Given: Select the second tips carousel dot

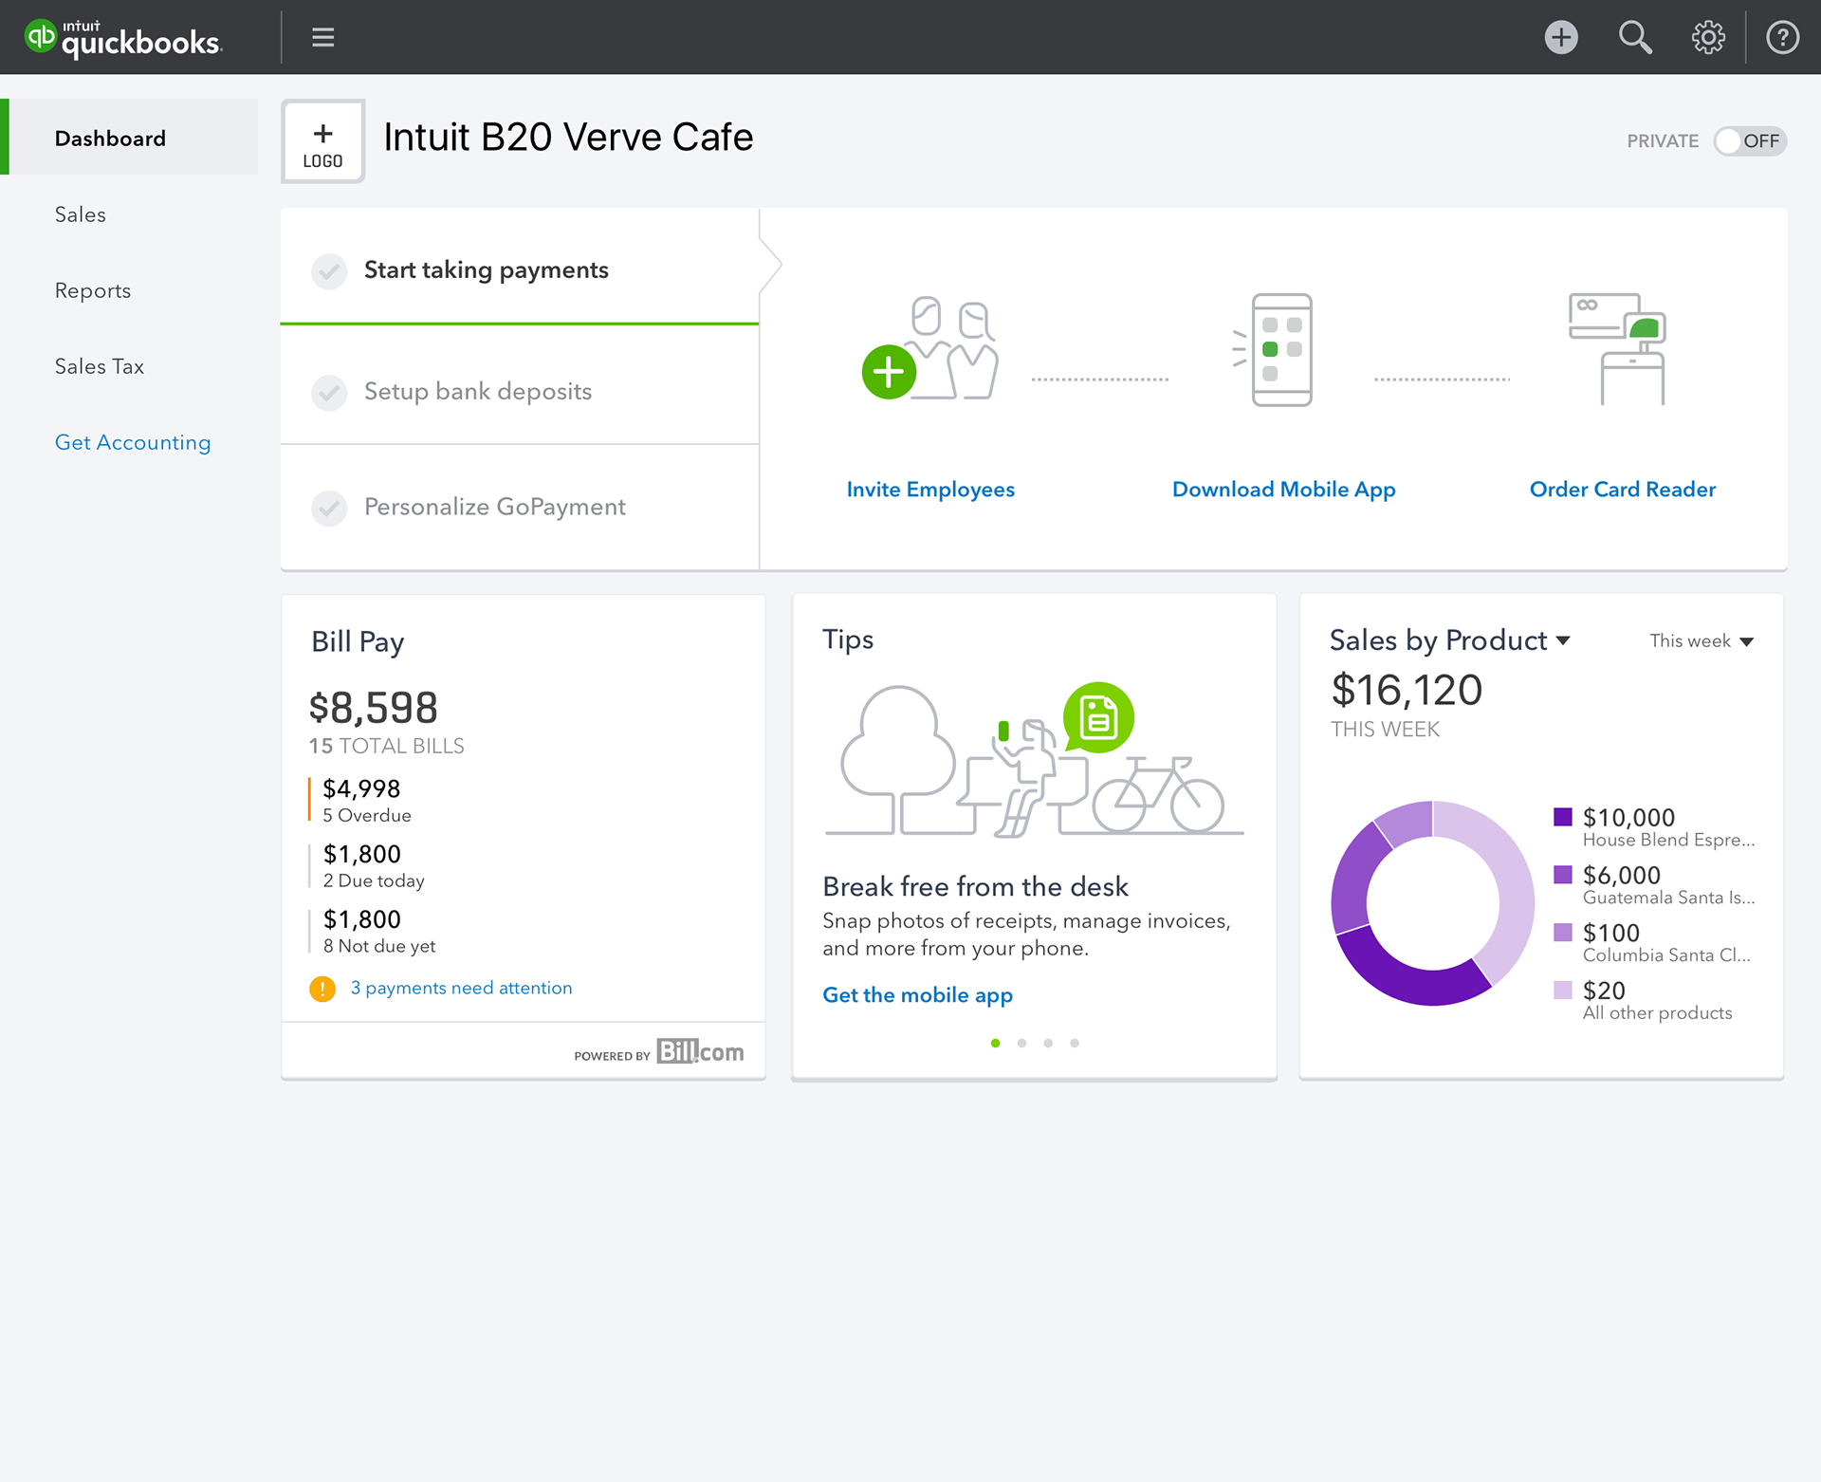Looking at the screenshot, I should click(1021, 1043).
